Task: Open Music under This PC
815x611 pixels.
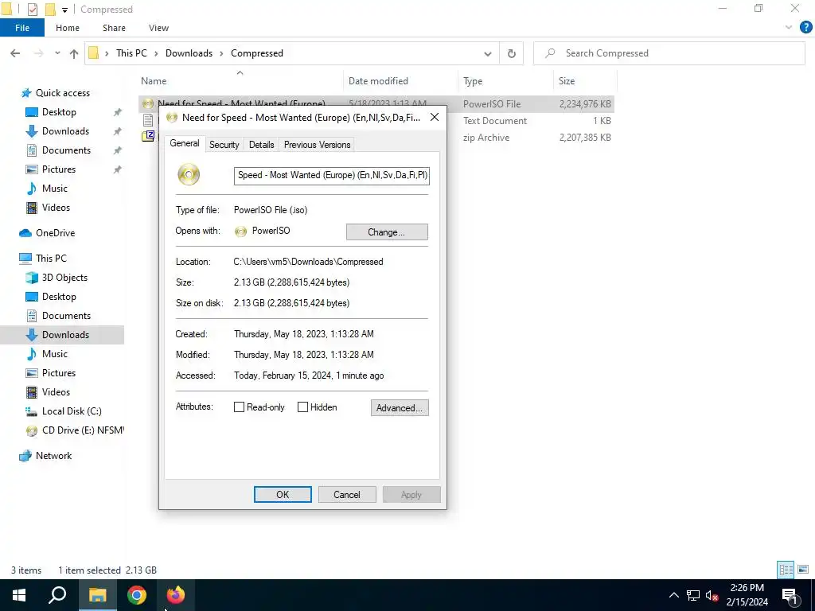Action: (x=55, y=354)
